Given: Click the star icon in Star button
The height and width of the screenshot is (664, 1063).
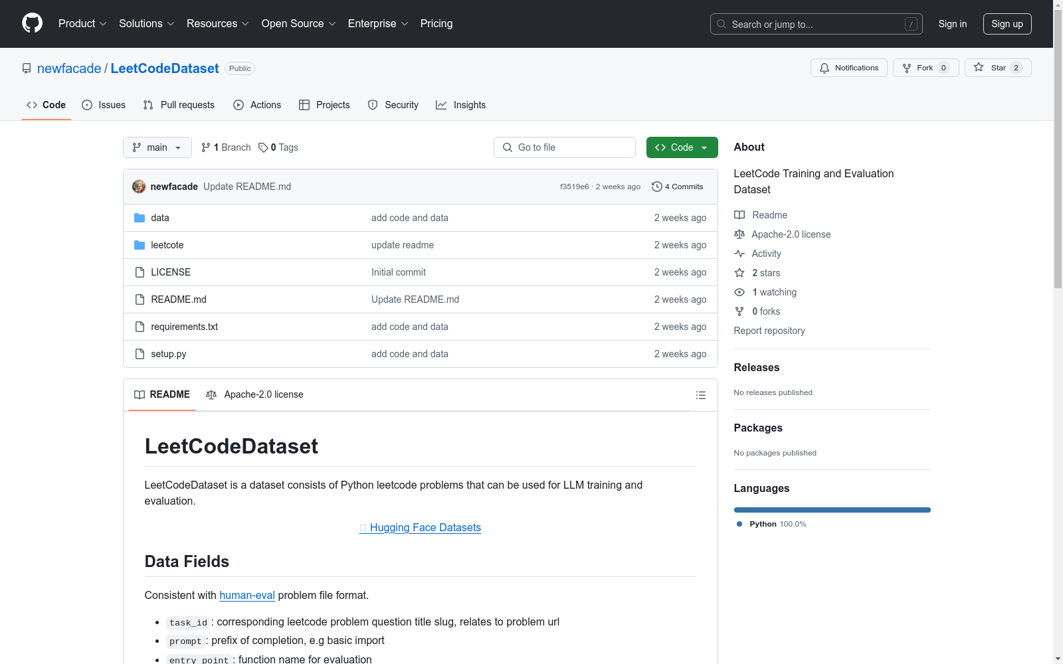Looking at the screenshot, I should click(979, 67).
